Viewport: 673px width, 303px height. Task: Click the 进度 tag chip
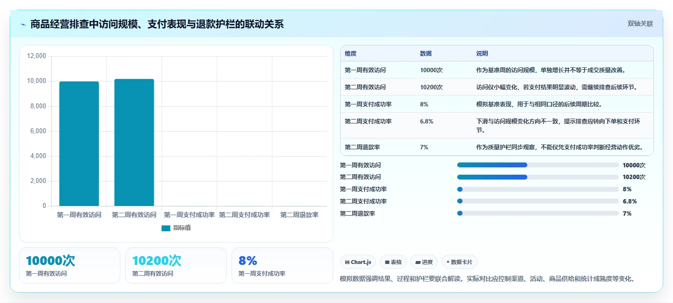pos(424,262)
